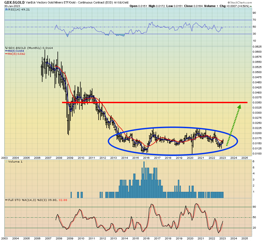The image size is (266, 241).
Task: Click the blue MA(5) legend dash
Action: coord(6,51)
